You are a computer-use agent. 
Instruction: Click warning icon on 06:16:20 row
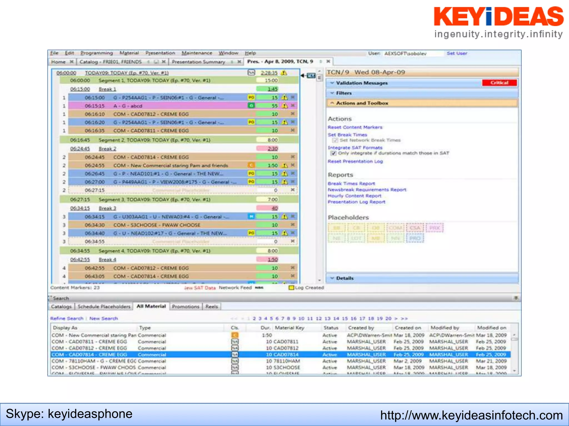tap(284, 122)
